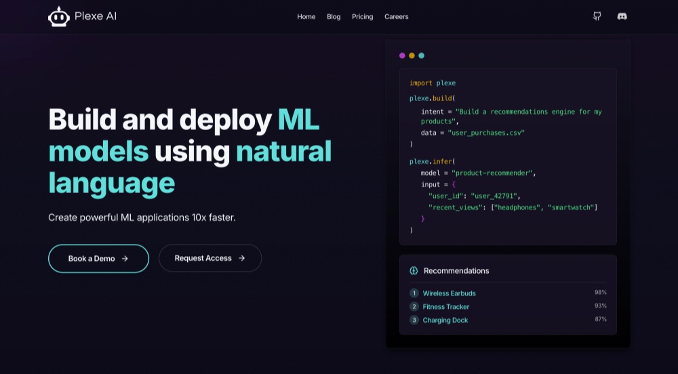This screenshot has width=678, height=374.
Task: Open the GitHub icon link
Action: pos(597,16)
